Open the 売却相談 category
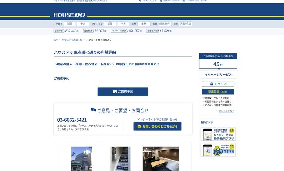This screenshot has height=171, width=284. point(186,24)
